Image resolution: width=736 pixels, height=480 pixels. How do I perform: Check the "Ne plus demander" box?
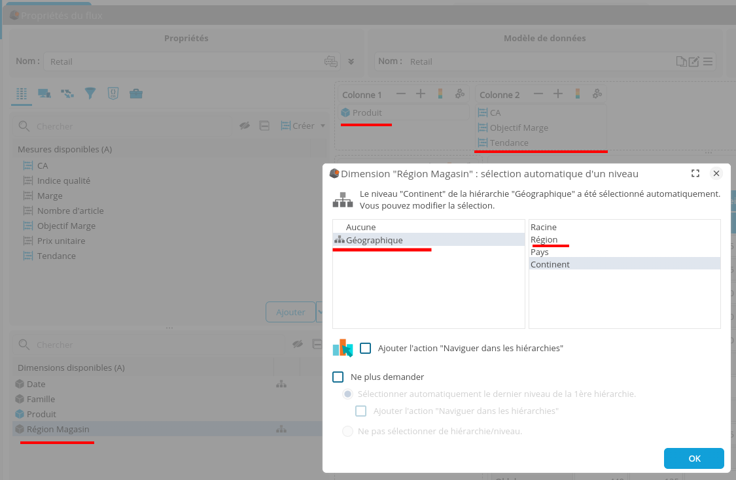click(x=338, y=377)
